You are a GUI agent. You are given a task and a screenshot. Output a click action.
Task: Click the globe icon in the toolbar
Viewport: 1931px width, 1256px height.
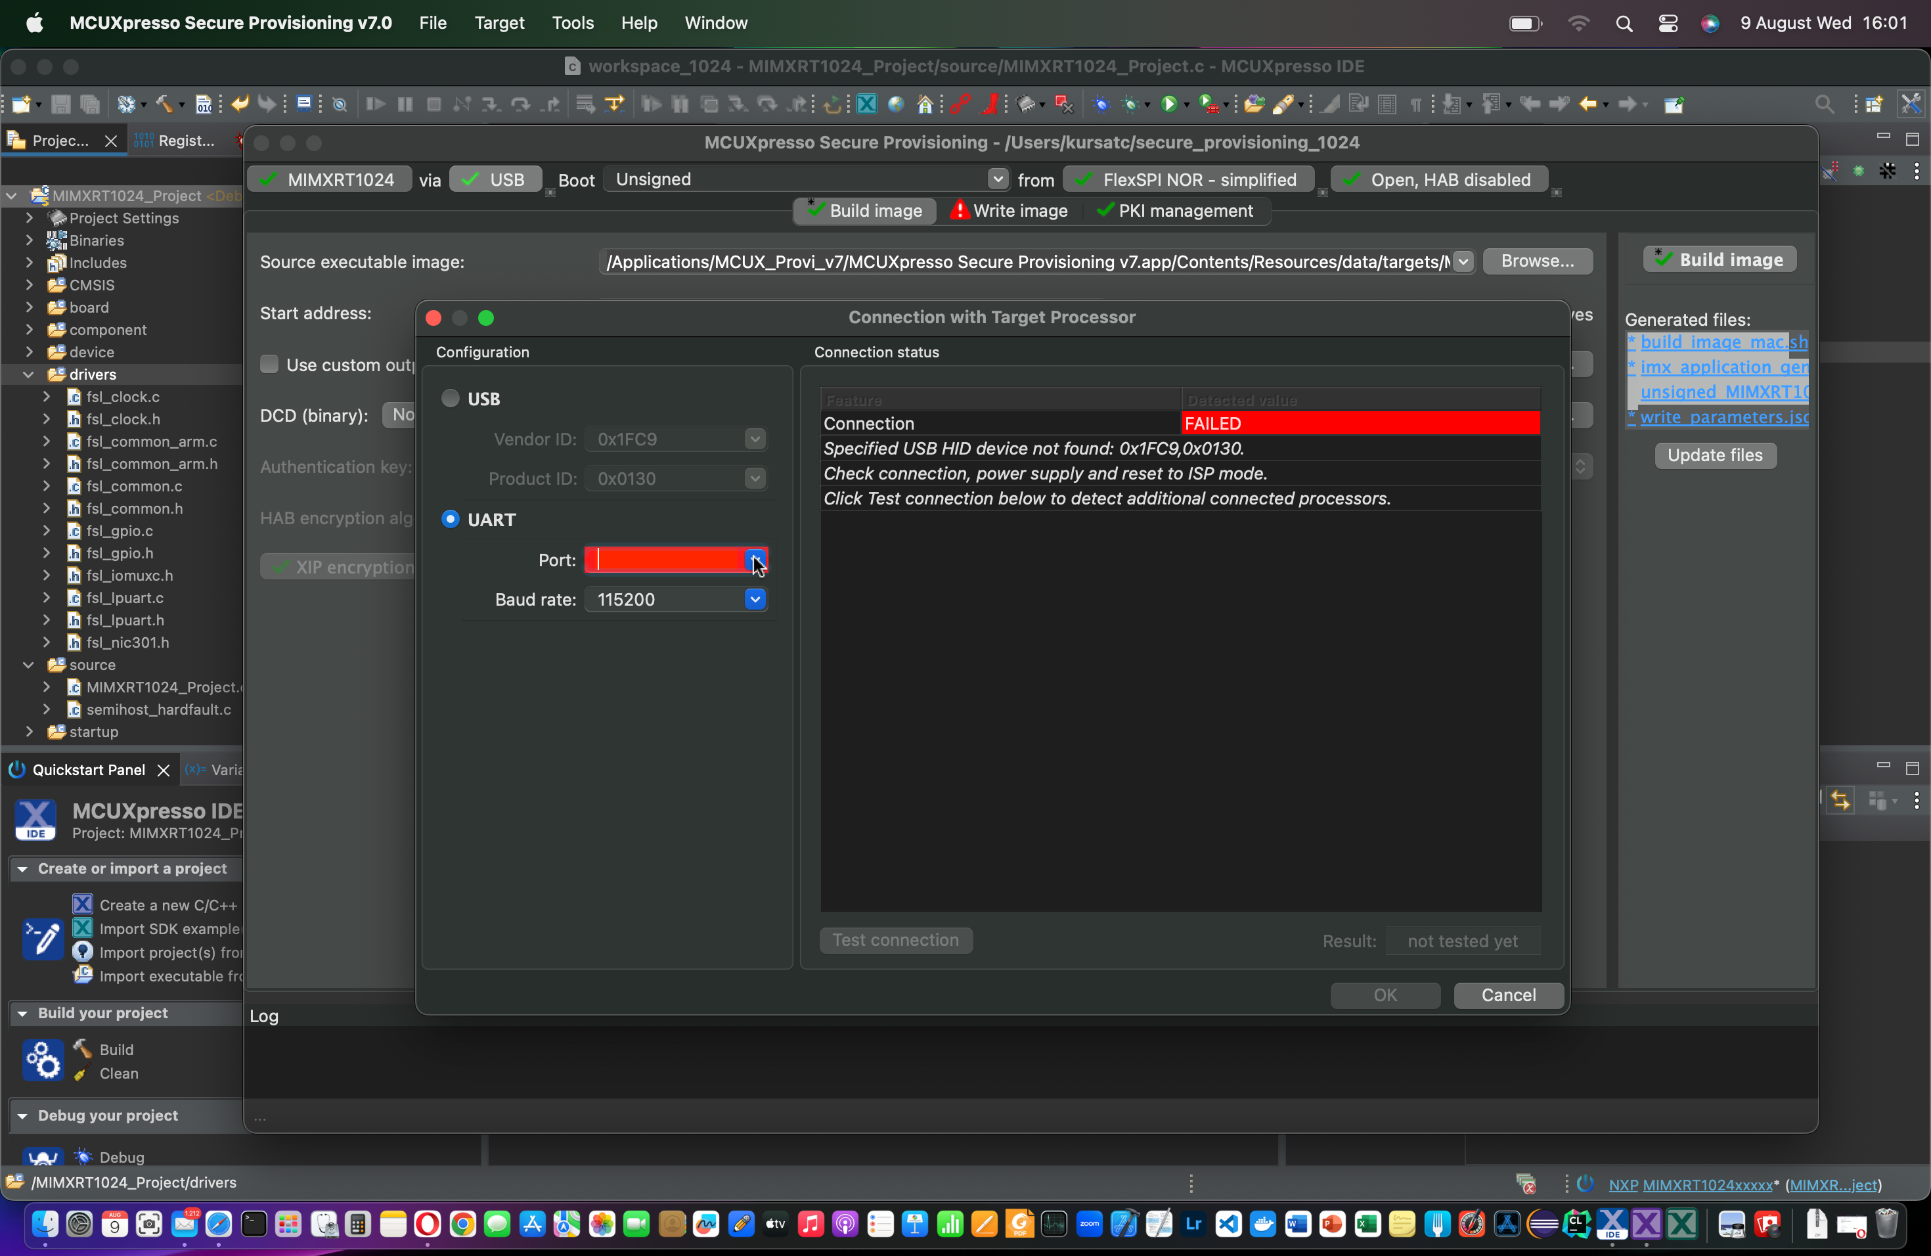(x=896, y=104)
